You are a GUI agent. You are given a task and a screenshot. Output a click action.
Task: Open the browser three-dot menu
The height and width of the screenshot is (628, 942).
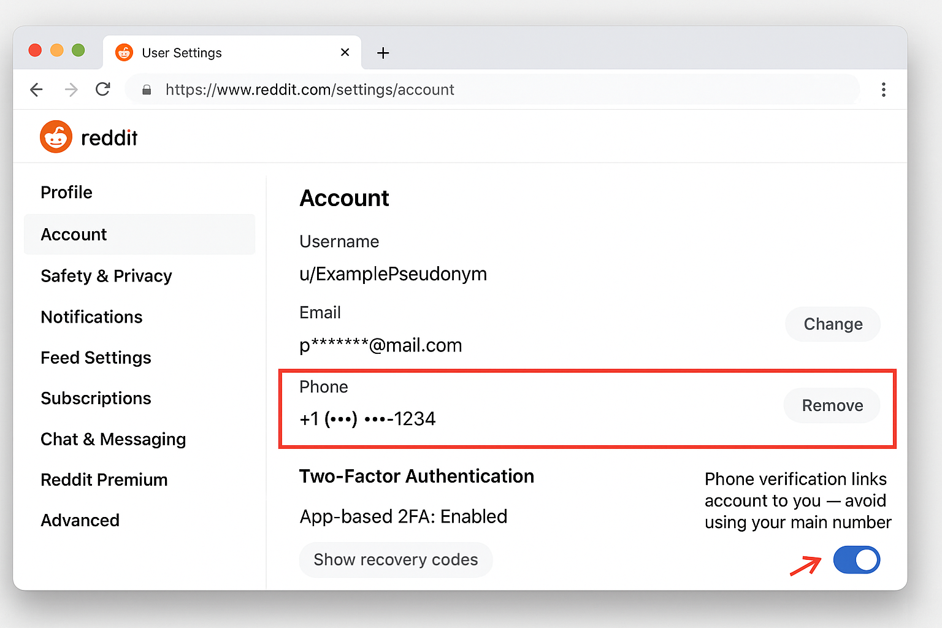pyautogui.click(x=883, y=90)
